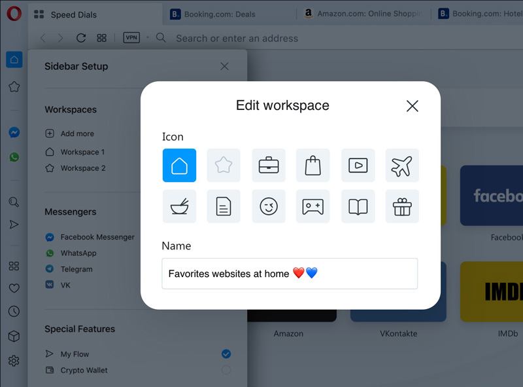This screenshot has height=387, width=523.
Task: Choose the star workspace icon in dialog
Action: pyautogui.click(x=224, y=166)
